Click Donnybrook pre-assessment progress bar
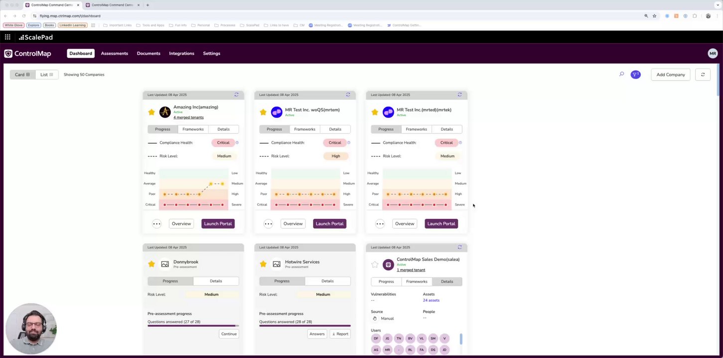This screenshot has height=358, width=723. [x=193, y=326]
